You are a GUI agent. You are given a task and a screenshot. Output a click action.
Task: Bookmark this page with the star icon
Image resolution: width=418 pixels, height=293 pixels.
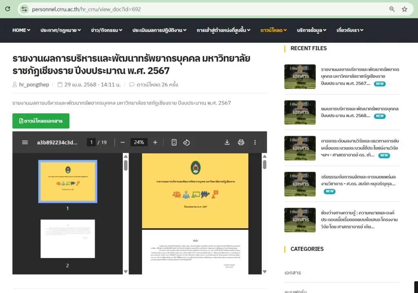[405, 9]
